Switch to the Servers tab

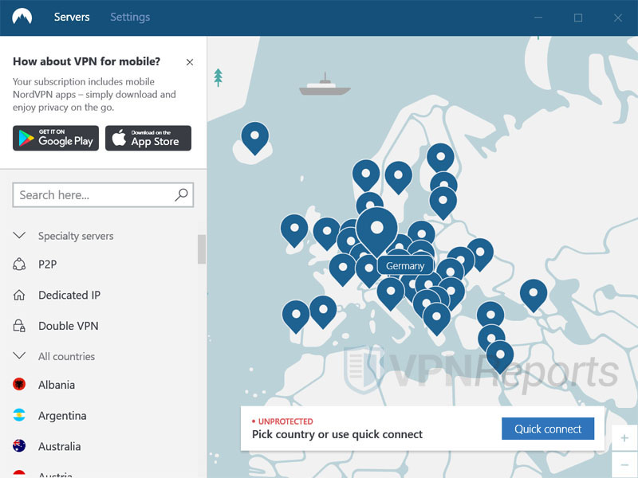[72, 17]
